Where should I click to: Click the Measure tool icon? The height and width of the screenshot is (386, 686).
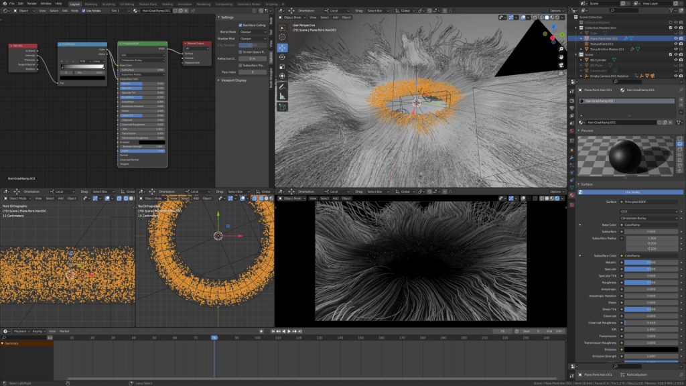click(x=282, y=96)
